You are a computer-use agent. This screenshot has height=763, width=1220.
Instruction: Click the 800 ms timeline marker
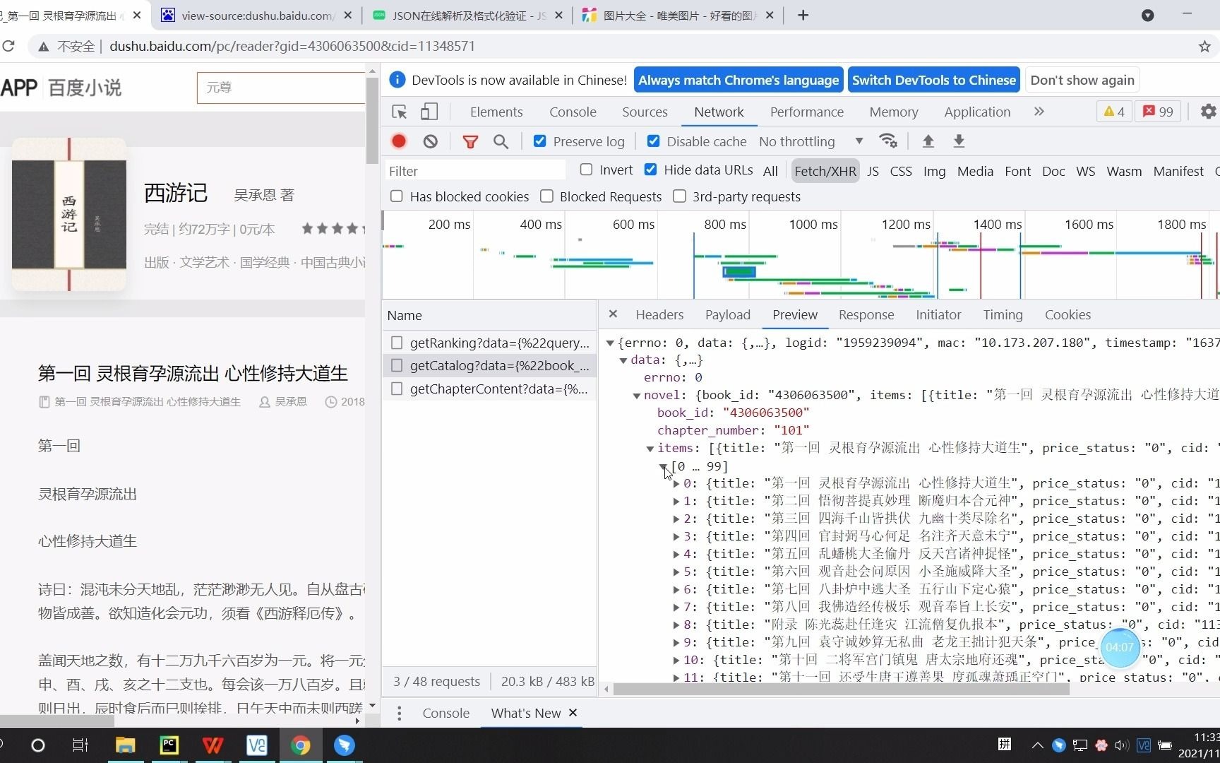tap(724, 224)
